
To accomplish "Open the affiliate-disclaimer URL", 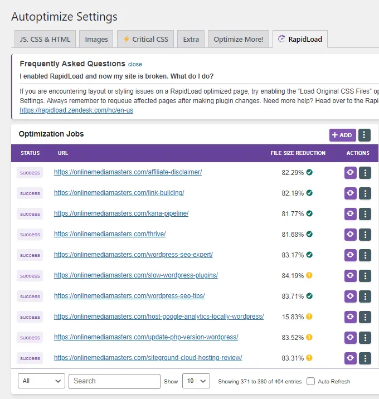I will tap(128, 172).
